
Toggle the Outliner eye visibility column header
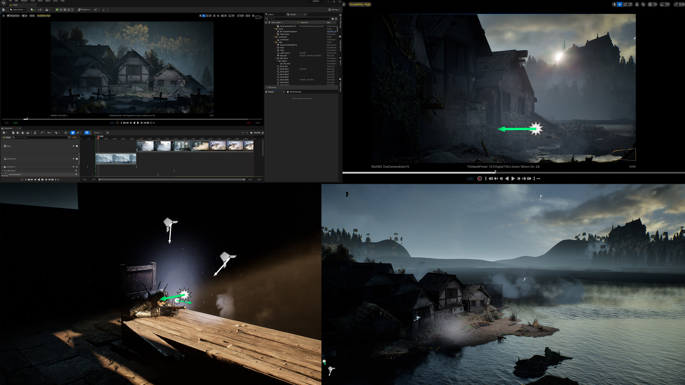click(x=266, y=22)
